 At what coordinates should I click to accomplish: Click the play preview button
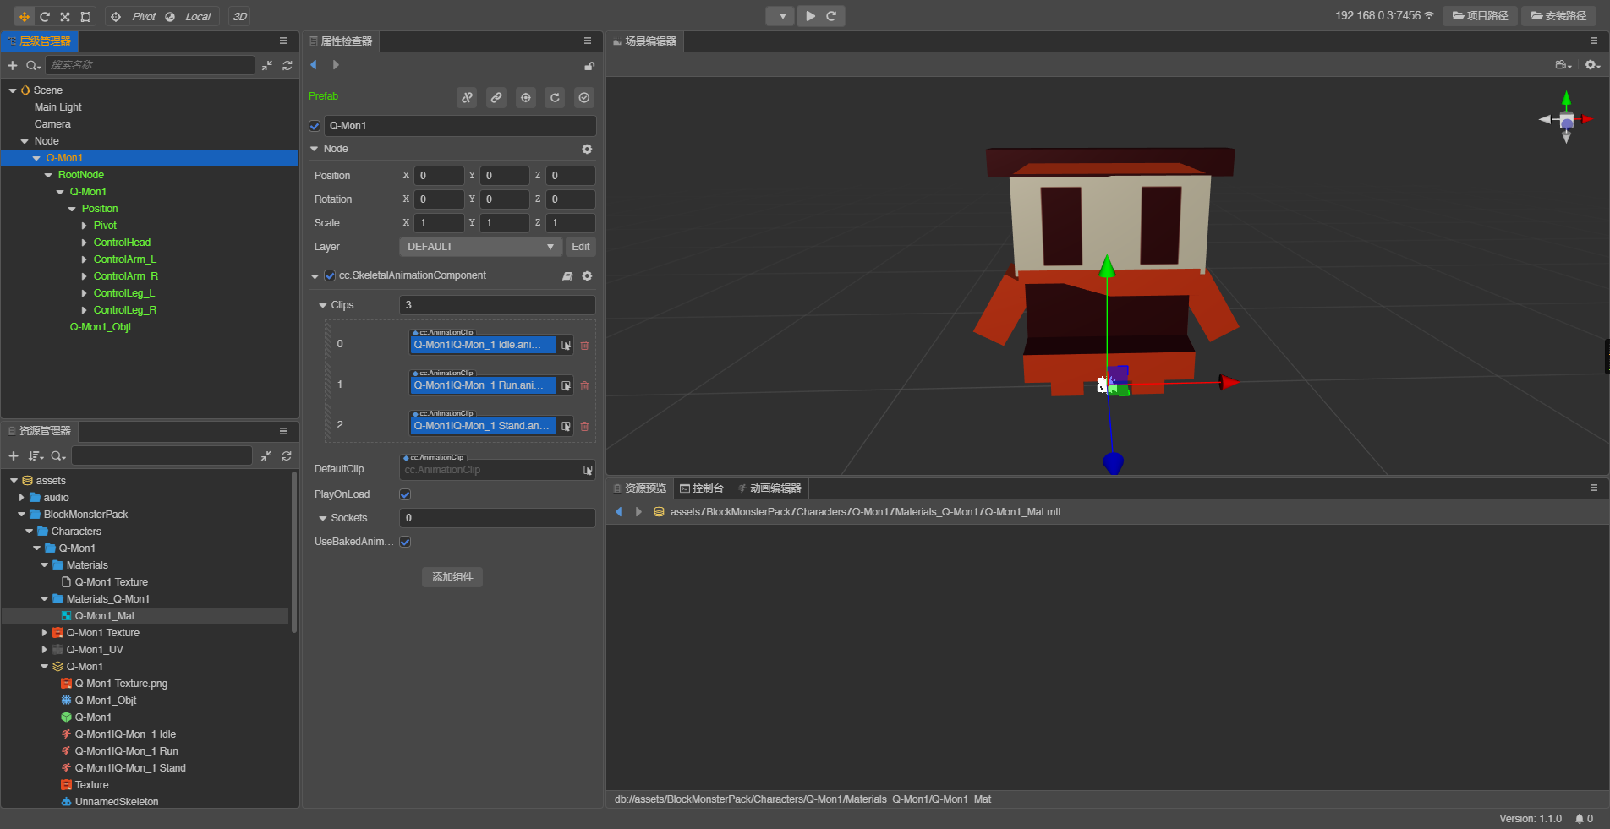point(810,16)
